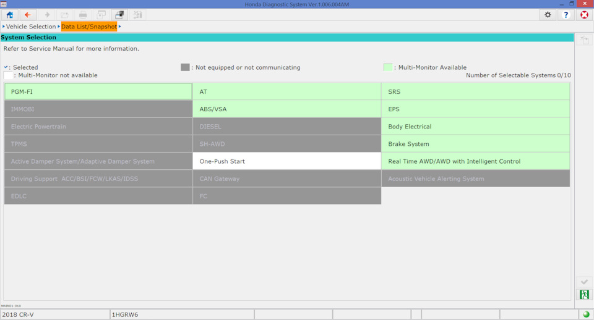594x320 pixels.
Task: Click '2018 CR-V' in status bar
Action: [x=18, y=314]
